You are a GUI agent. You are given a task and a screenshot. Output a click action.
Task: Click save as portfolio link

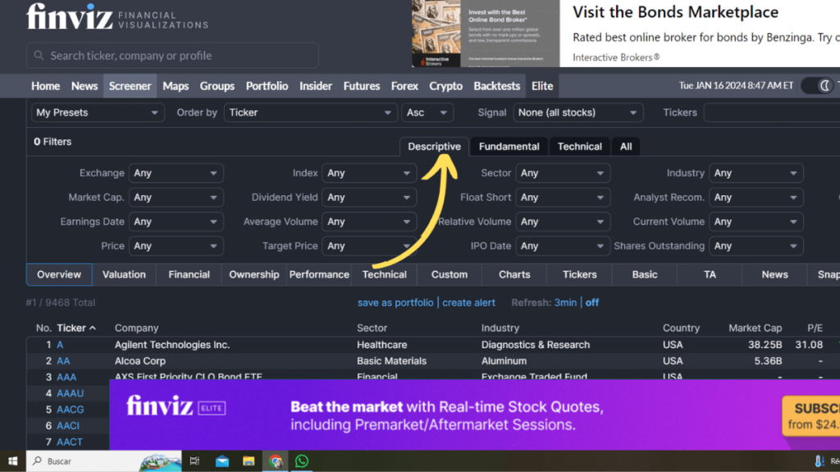pyautogui.click(x=395, y=303)
